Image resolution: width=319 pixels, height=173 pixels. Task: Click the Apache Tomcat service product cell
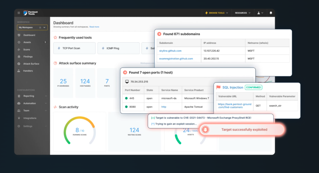(x=197, y=107)
